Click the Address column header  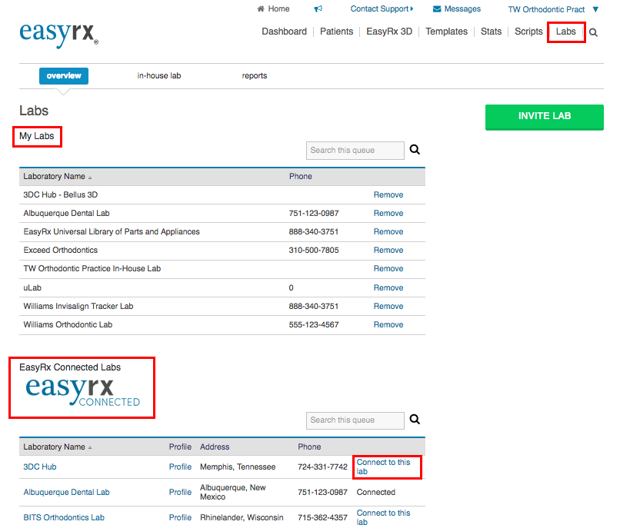[215, 447]
